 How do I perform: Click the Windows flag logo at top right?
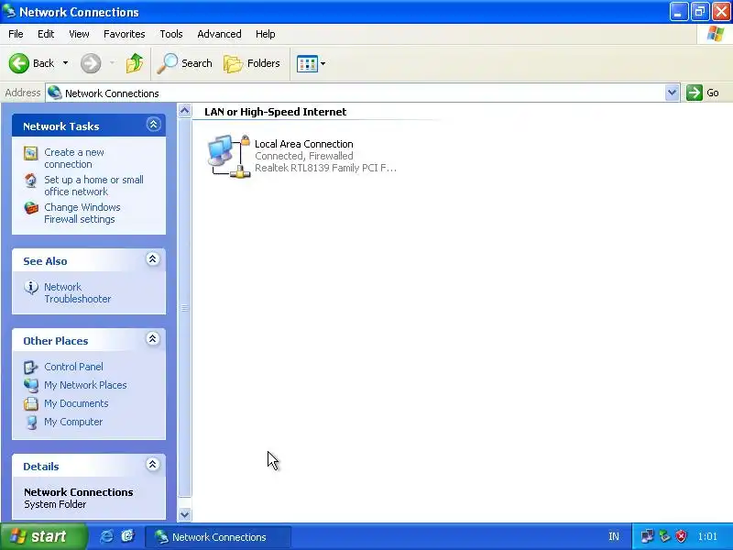(x=716, y=34)
